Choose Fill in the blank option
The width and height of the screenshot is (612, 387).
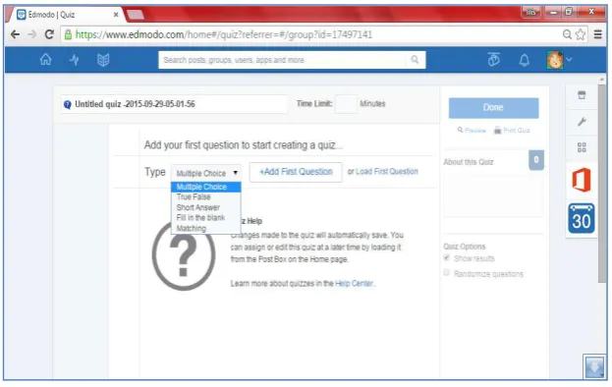tap(206, 218)
